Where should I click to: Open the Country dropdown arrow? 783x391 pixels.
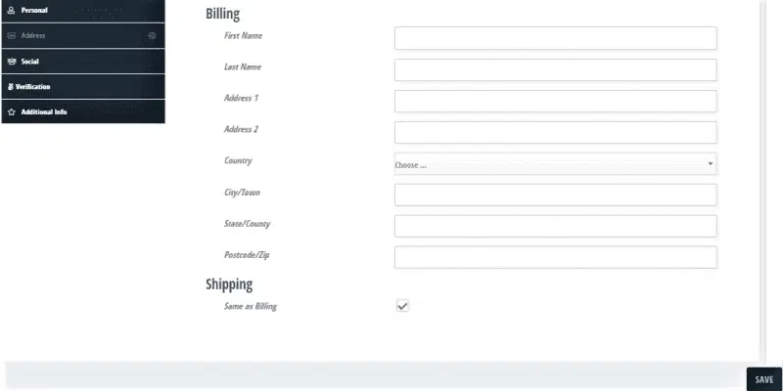(711, 163)
